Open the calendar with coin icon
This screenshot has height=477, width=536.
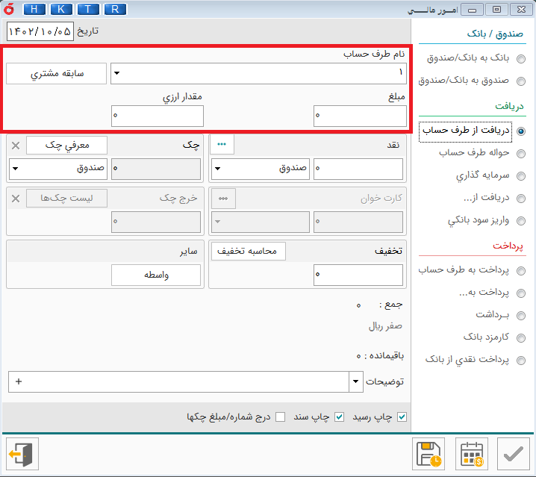pos(472,453)
